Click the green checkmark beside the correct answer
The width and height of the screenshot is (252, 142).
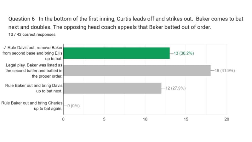4,47
